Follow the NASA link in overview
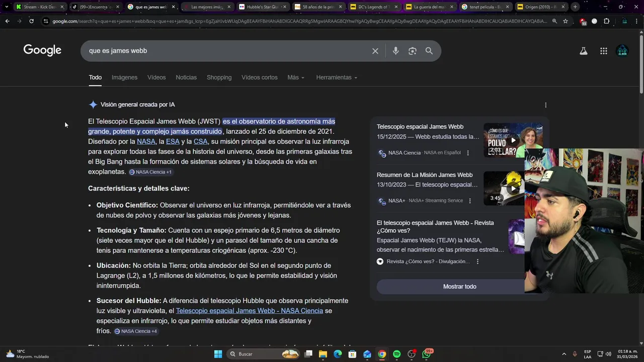 pyautogui.click(x=146, y=142)
